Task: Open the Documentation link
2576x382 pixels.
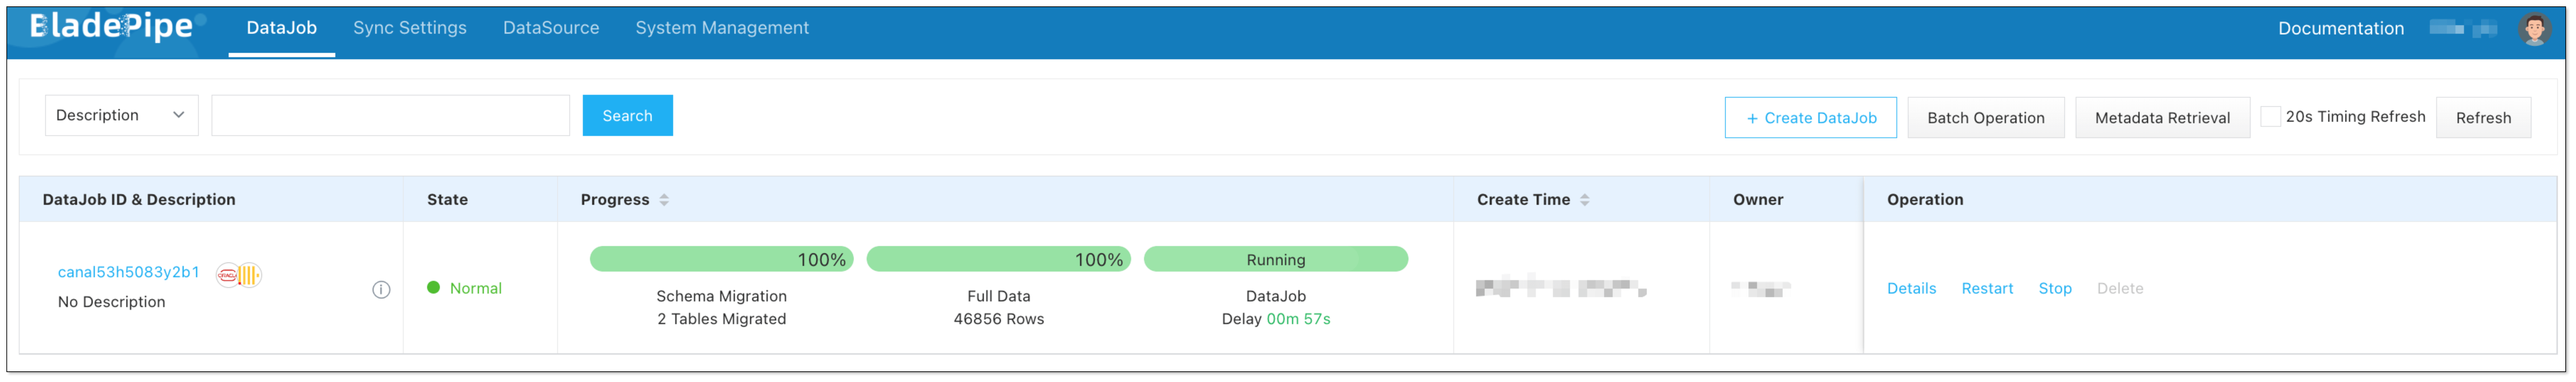Action: pos(2340,29)
